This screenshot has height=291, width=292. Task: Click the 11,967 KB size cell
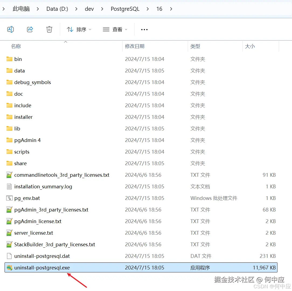coord(264,268)
